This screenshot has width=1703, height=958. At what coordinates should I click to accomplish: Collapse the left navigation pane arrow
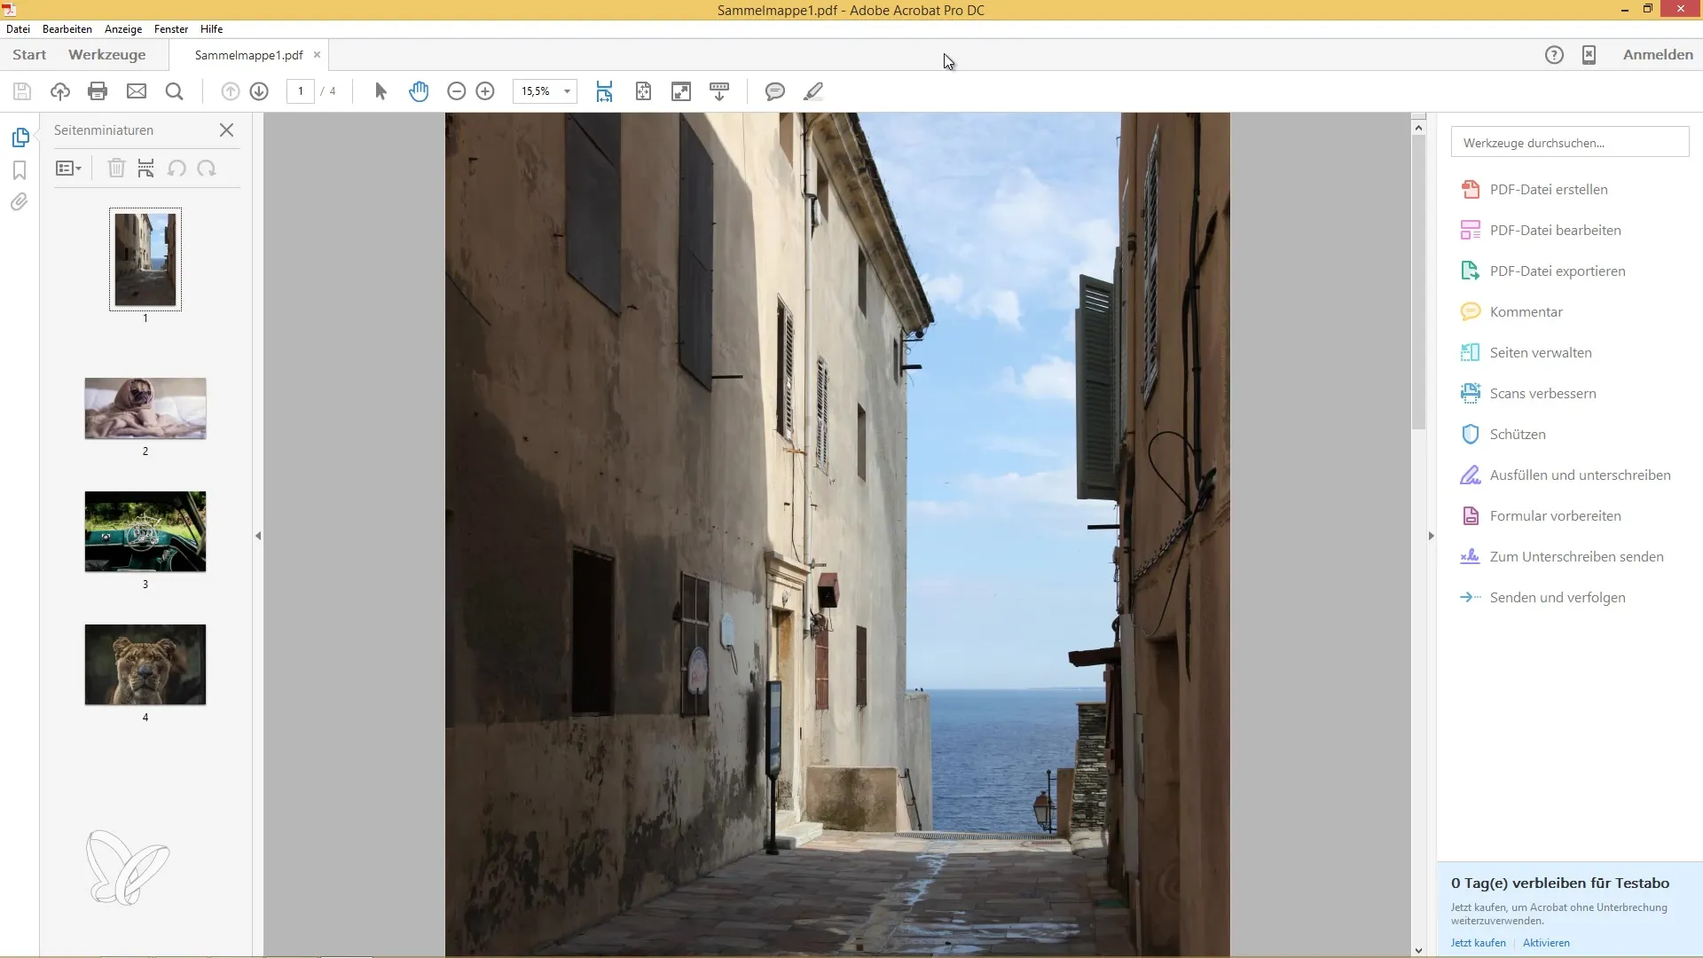258,536
